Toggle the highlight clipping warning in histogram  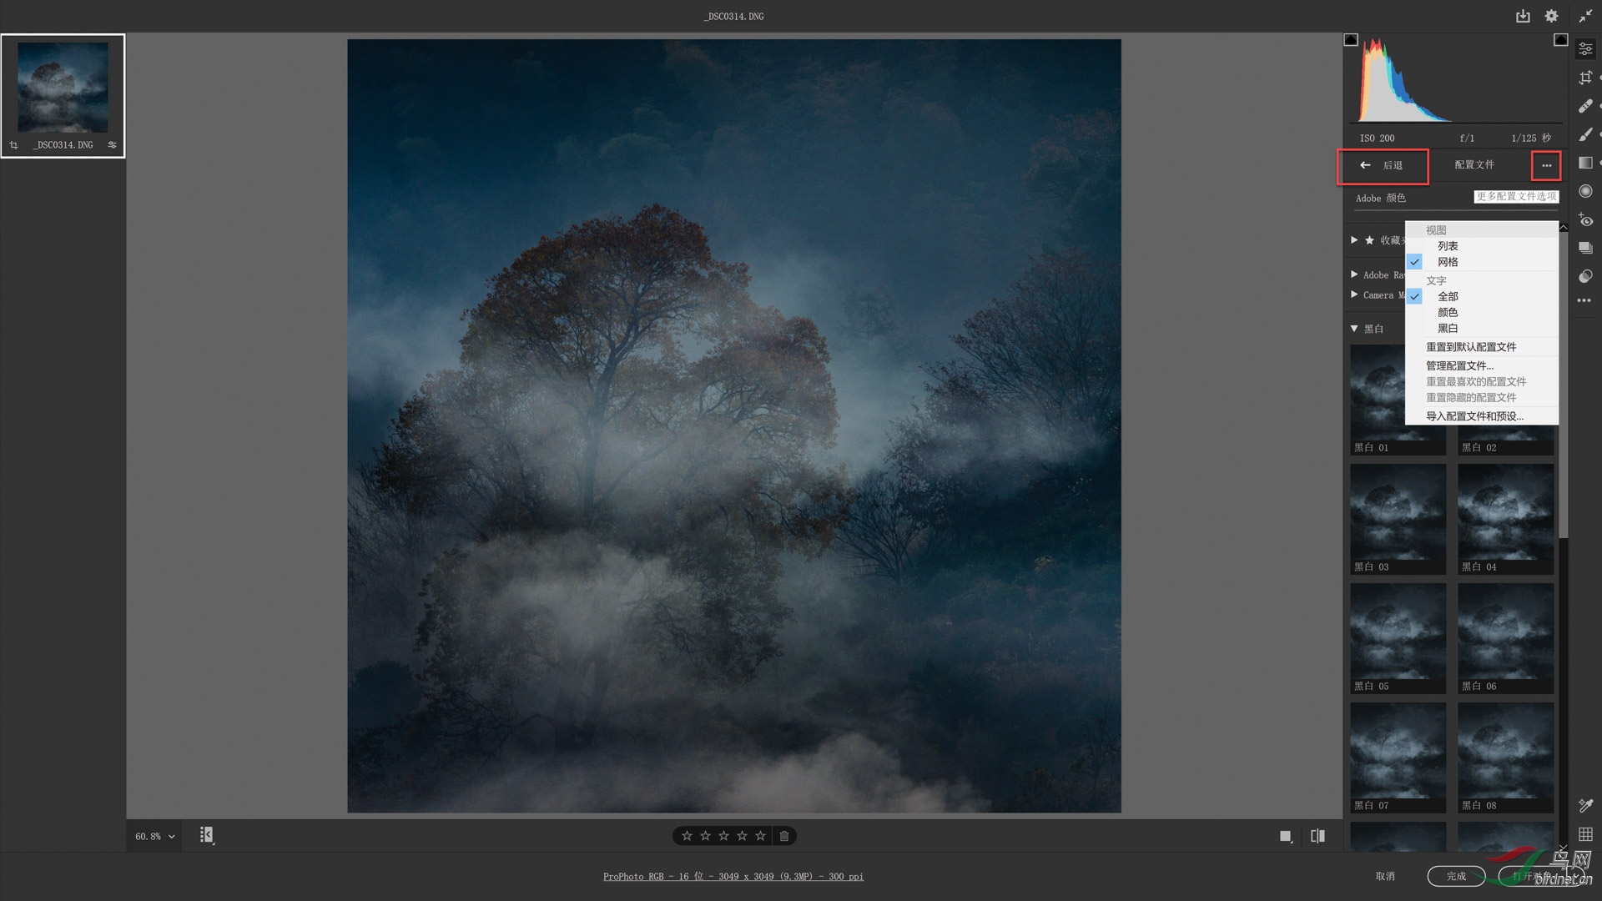[1560, 40]
